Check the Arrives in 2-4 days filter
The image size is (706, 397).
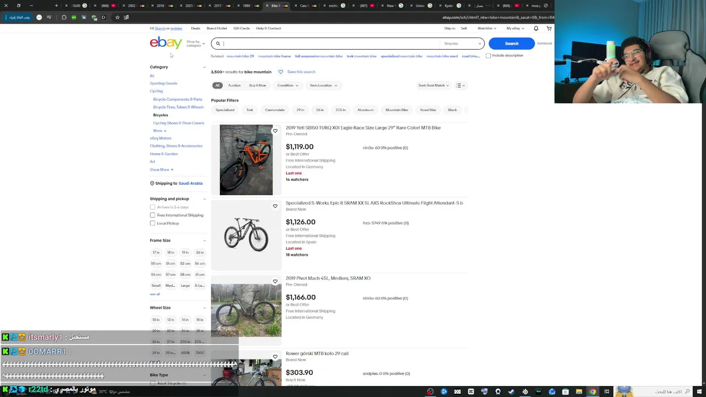(152, 207)
